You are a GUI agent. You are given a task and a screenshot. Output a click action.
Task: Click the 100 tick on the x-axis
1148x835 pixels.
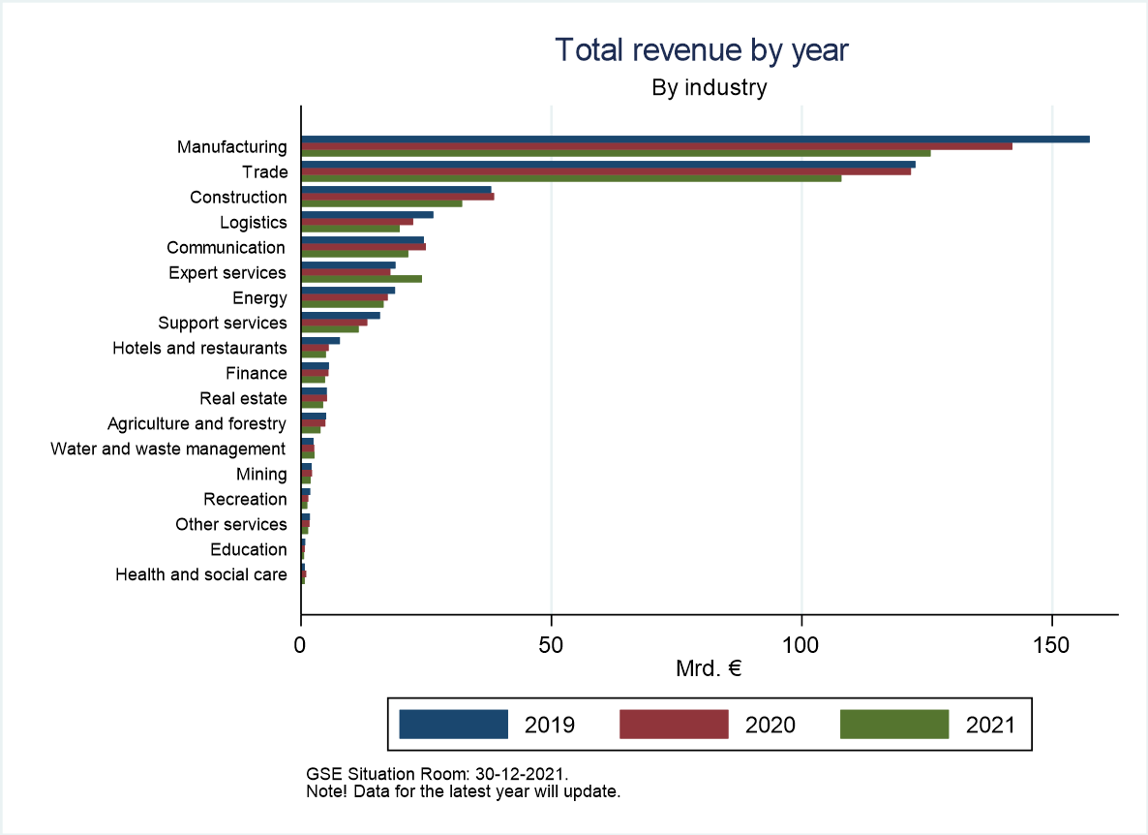click(x=801, y=644)
